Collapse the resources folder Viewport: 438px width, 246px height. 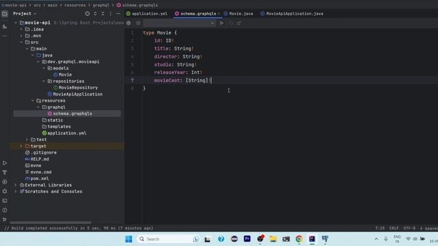(32, 100)
